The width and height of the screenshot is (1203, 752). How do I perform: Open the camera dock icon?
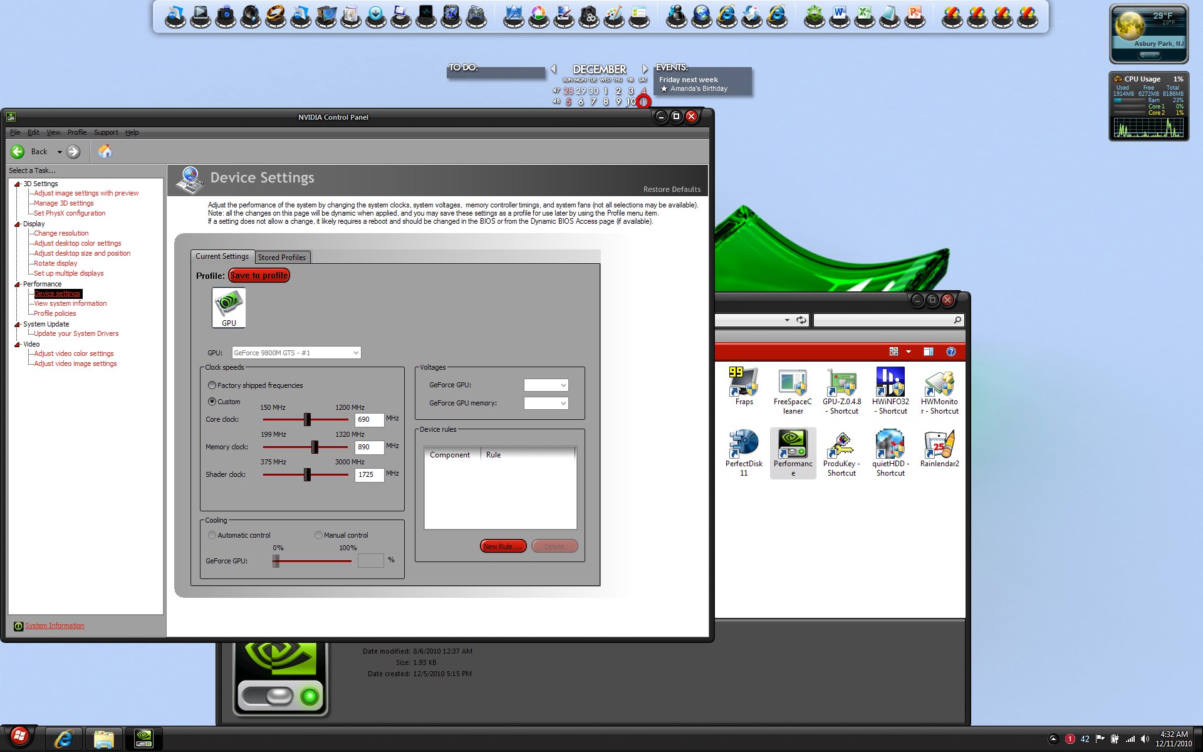[226, 16]
